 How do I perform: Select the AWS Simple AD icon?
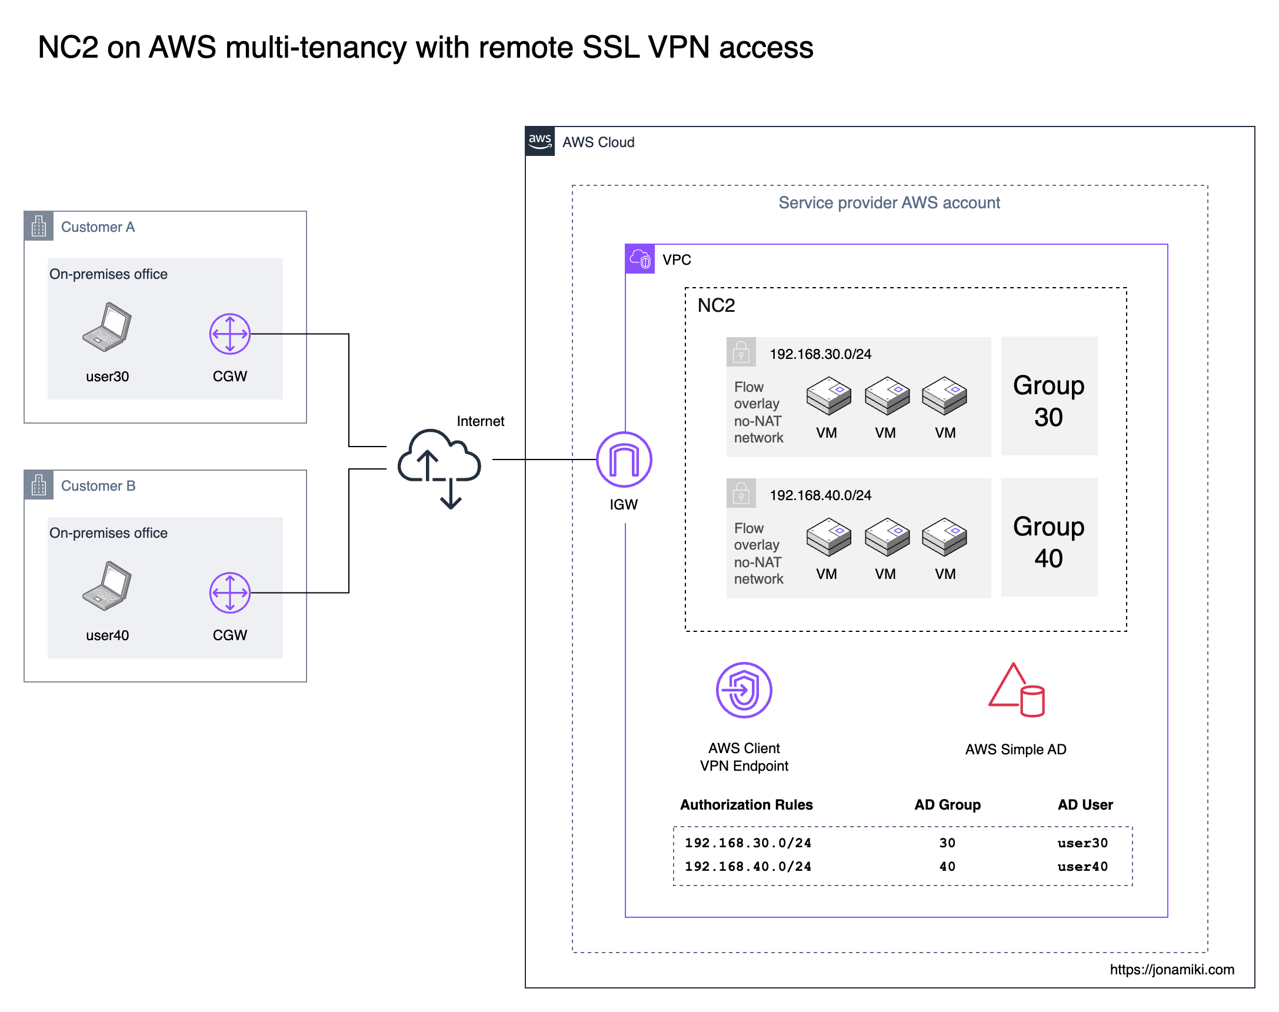(x=1015, y=690)
